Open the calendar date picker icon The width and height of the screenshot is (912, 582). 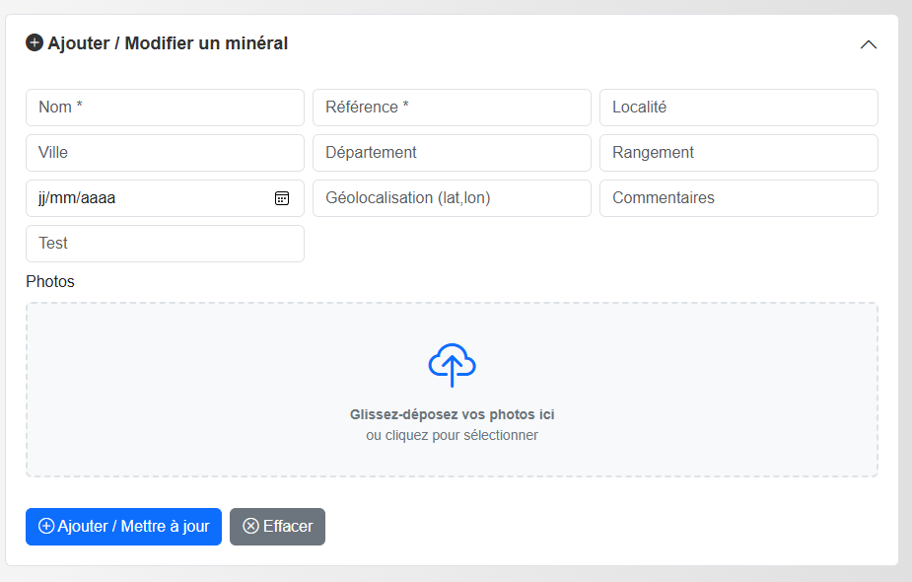coord(282,198)
